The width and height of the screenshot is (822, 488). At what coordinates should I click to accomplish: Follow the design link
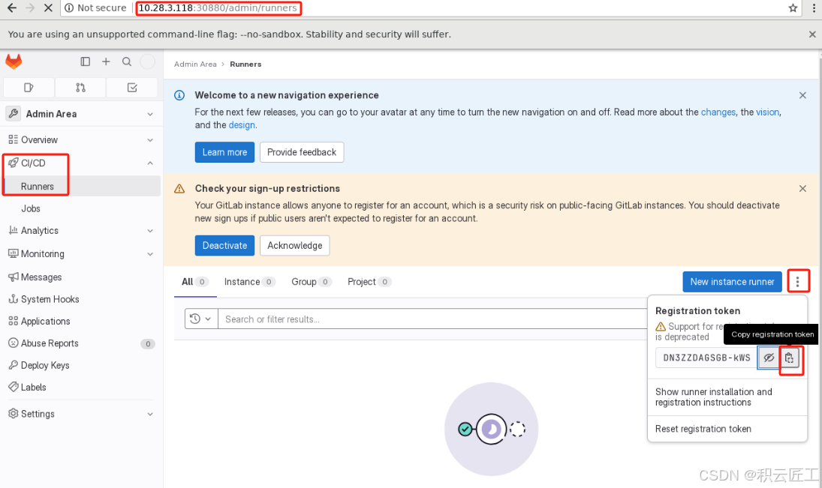pyautogui.click(x=242, y=125)
